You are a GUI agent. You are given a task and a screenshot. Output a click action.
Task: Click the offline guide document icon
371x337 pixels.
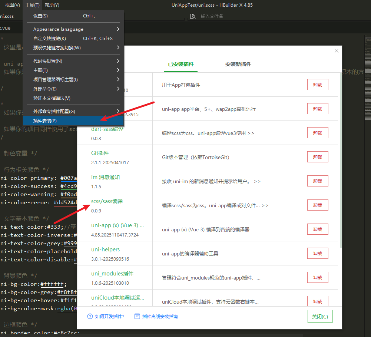pos(137,316)
